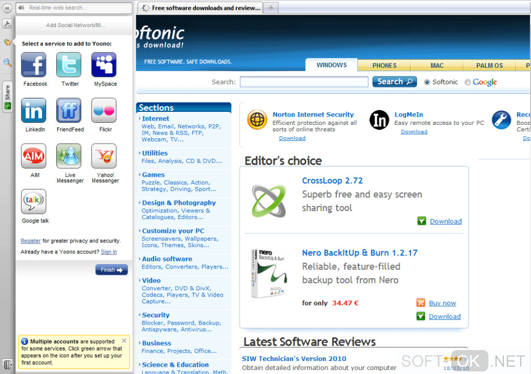531x374 pixels.
Task: Expand the Utilities section
Action: coord(155,153)
